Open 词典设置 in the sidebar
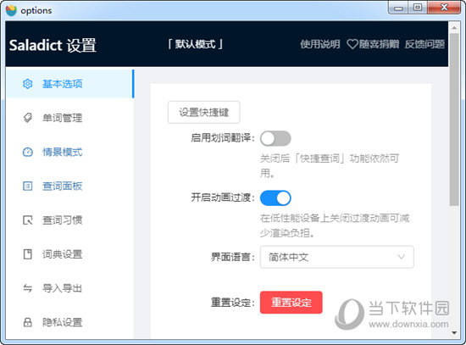 [x=69, y=254]
